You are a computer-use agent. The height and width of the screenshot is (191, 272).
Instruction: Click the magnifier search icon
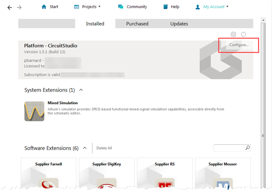click(x=248, y=148)
